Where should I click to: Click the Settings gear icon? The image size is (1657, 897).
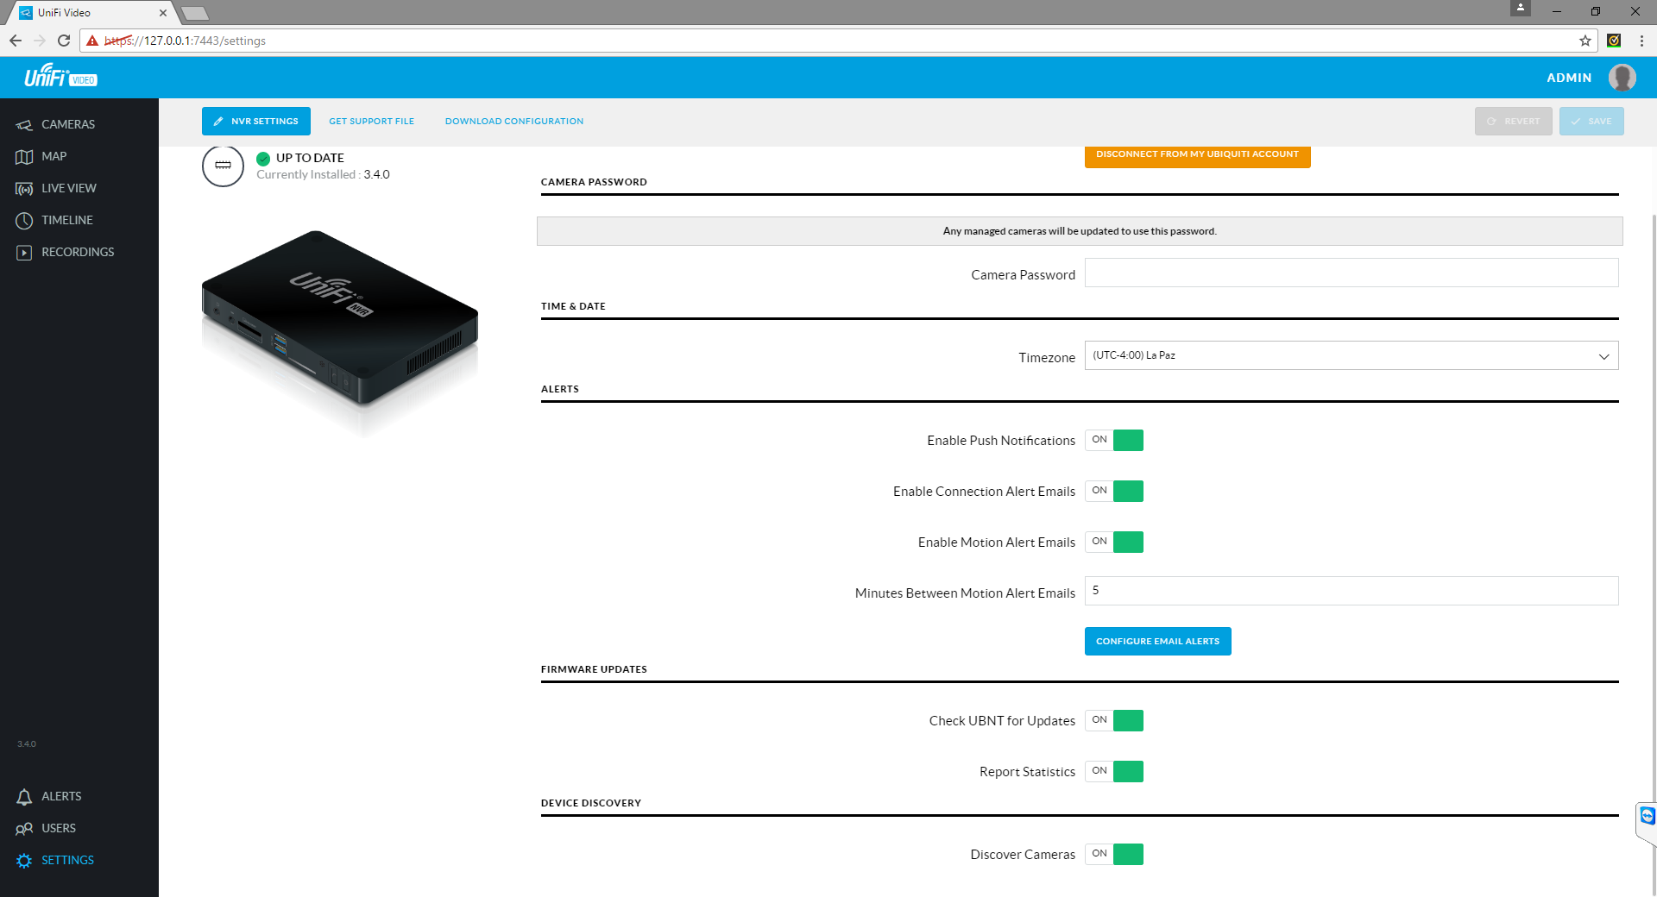[24, 860]
